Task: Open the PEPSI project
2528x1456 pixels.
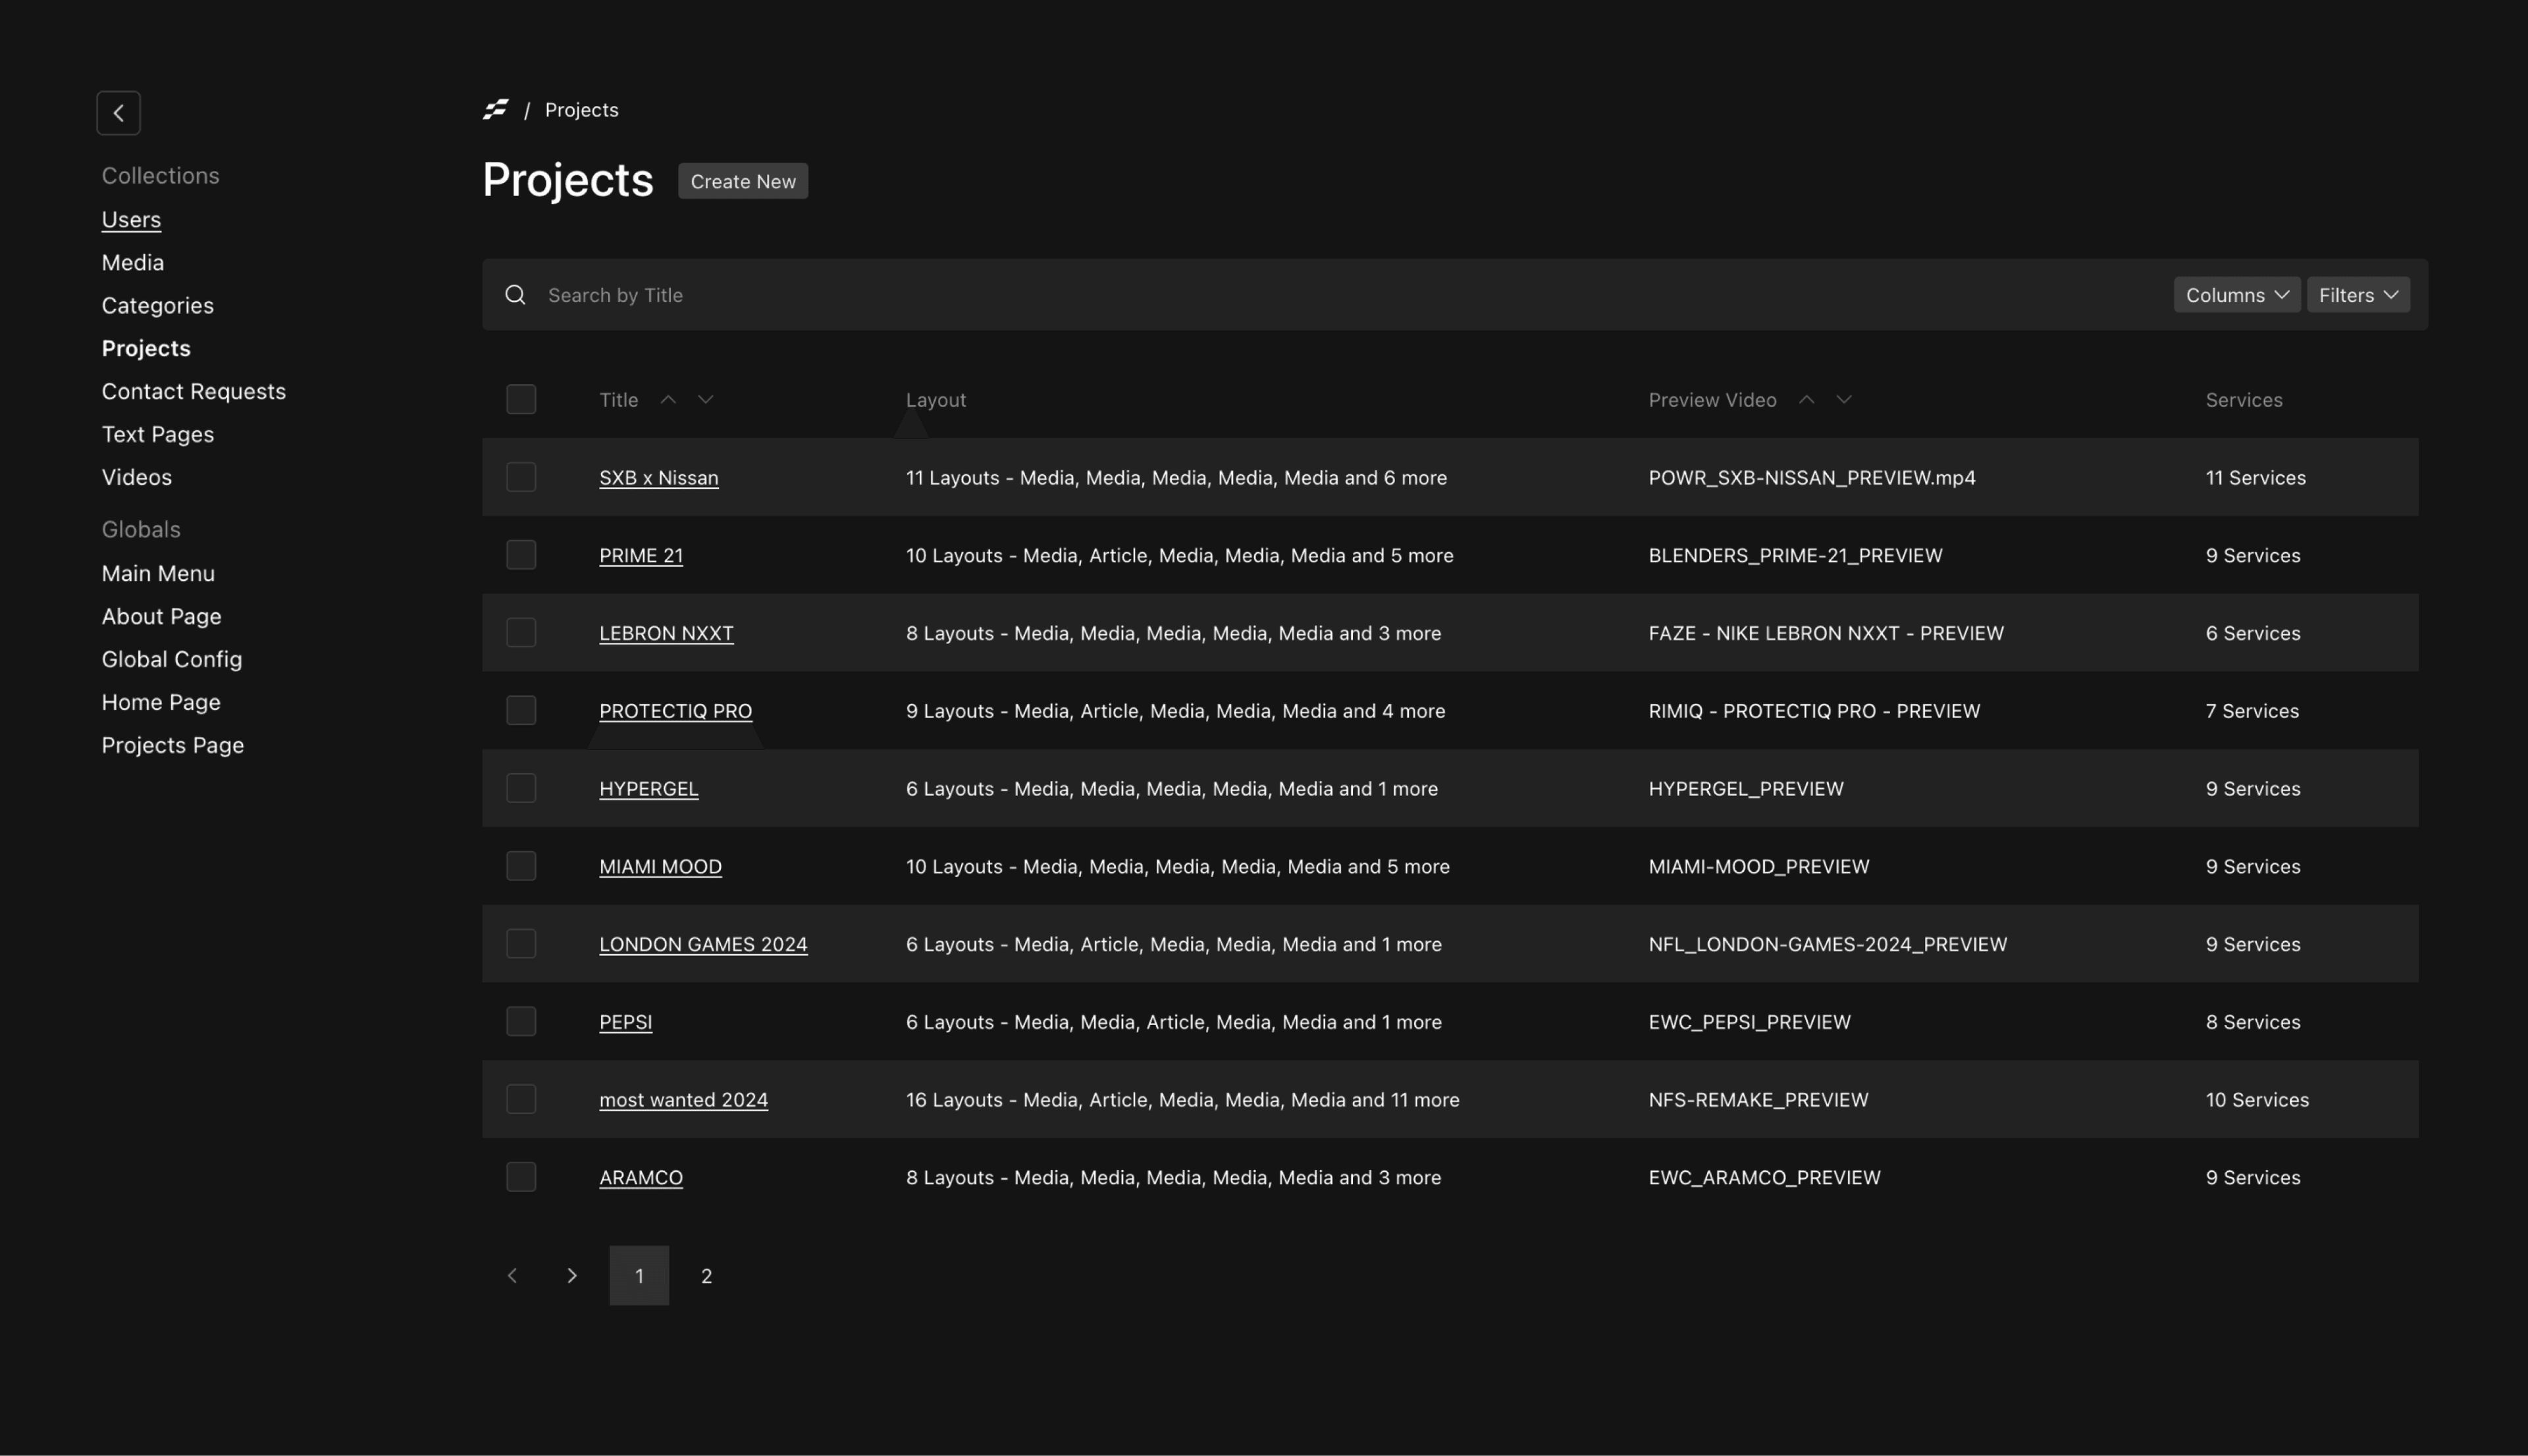Action: tap(626, 1022)
